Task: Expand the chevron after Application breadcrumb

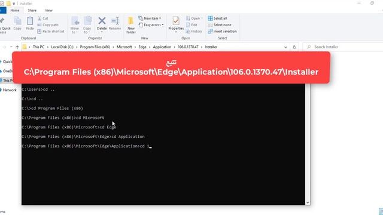Action: [175, 47]
